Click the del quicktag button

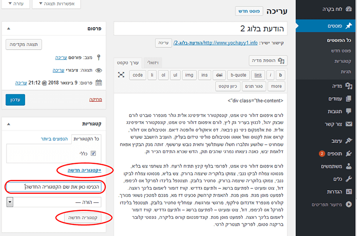point(219,75)
